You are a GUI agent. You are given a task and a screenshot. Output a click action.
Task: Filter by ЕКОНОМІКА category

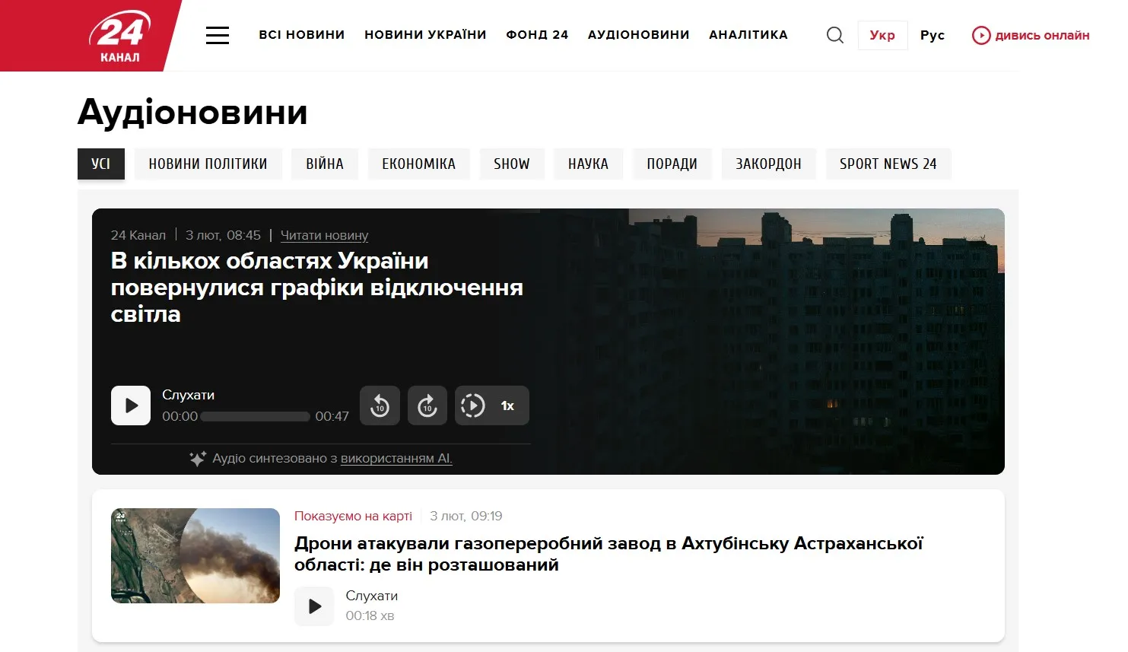click(x=418, y=164)
